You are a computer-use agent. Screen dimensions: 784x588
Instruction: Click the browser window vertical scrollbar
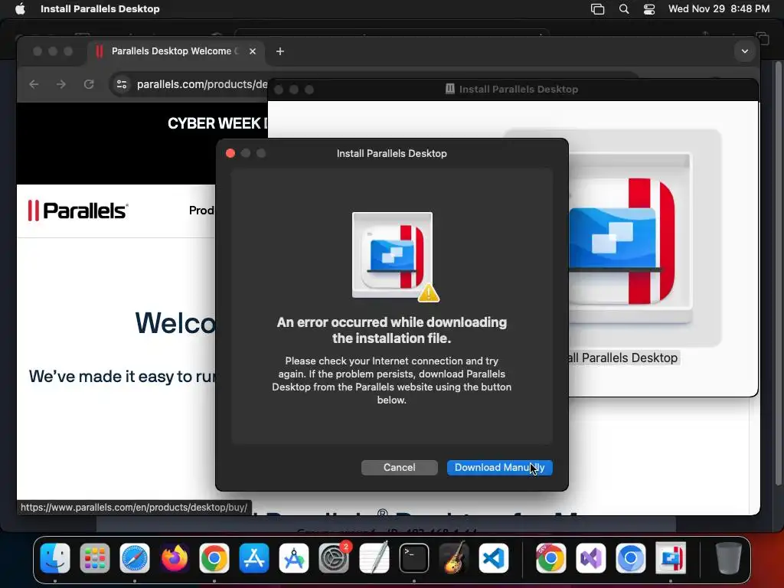coord(778,273)
